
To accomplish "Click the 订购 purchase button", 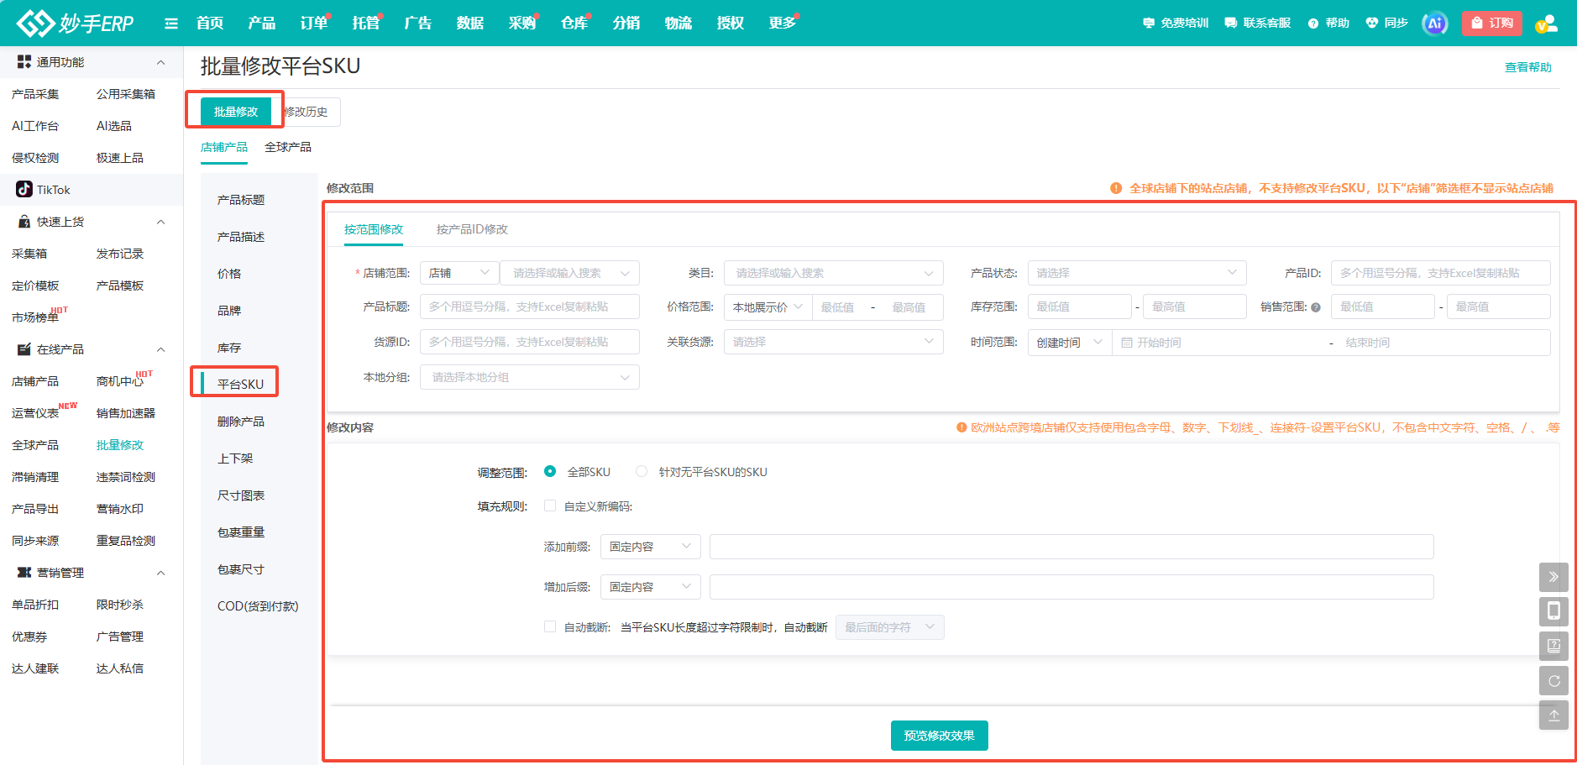I will click(1492, 23).
